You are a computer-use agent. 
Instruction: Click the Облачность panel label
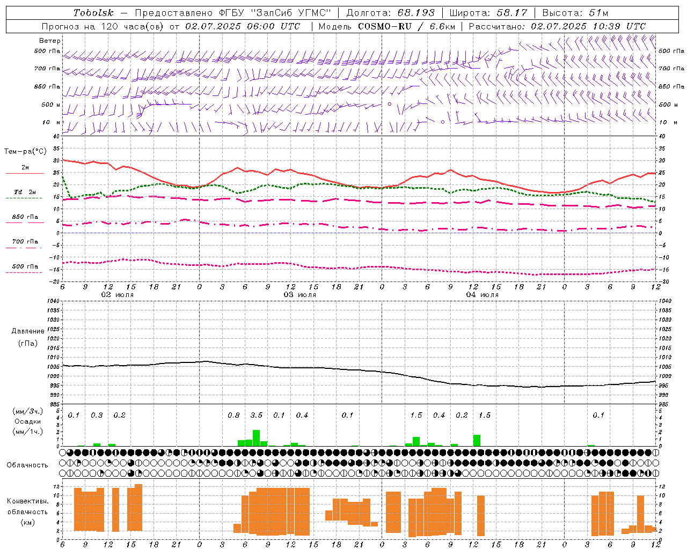(x=27, y=465)
